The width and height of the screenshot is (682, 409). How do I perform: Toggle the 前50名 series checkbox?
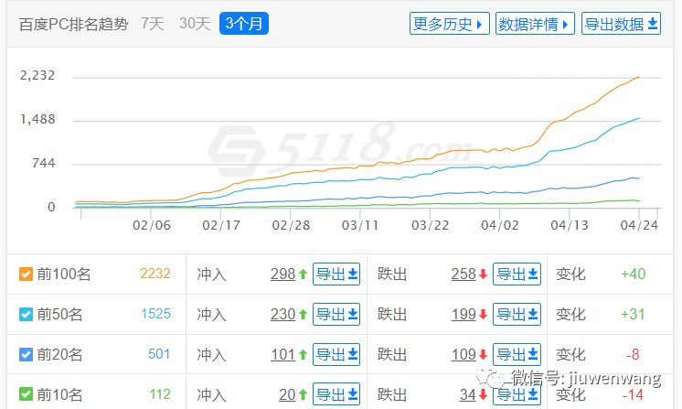coord(27,315)
